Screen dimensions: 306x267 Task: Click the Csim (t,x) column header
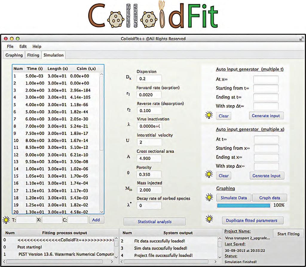tap(86, 69)
